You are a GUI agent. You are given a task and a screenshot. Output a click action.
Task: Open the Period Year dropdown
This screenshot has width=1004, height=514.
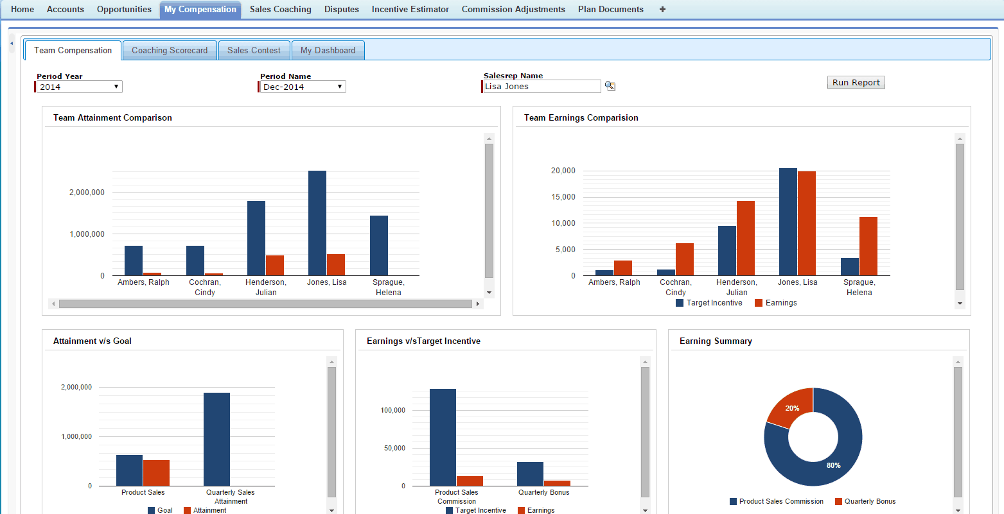(79, 87)
